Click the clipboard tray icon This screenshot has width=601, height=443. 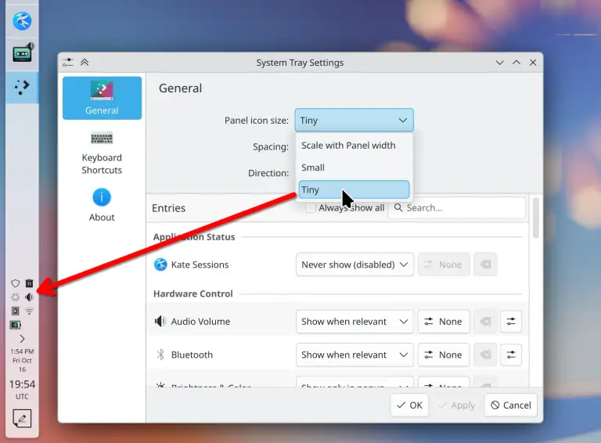[x=29, y=283]
